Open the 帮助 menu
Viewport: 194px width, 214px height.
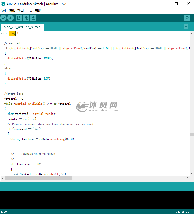point(38,11)
